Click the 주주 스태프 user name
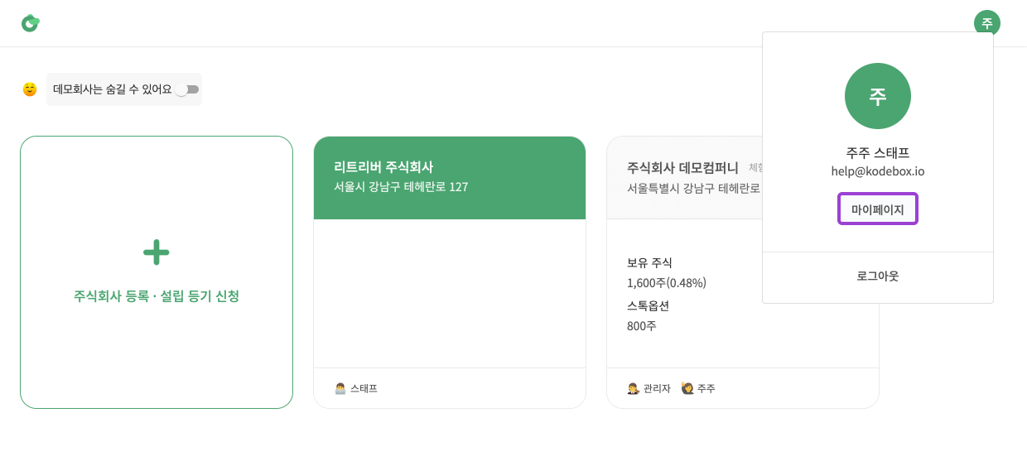 point(877,153)
